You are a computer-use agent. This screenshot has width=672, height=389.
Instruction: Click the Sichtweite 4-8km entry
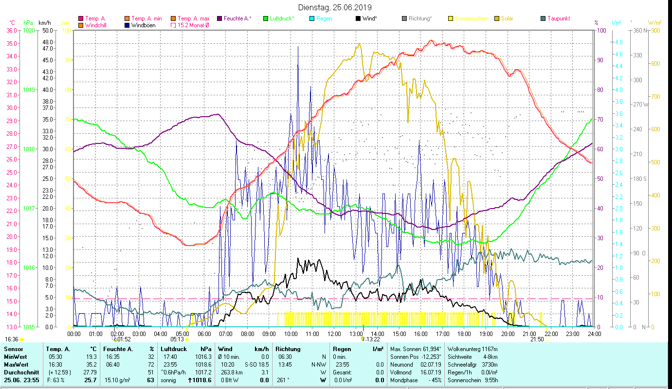coord(472,356)
